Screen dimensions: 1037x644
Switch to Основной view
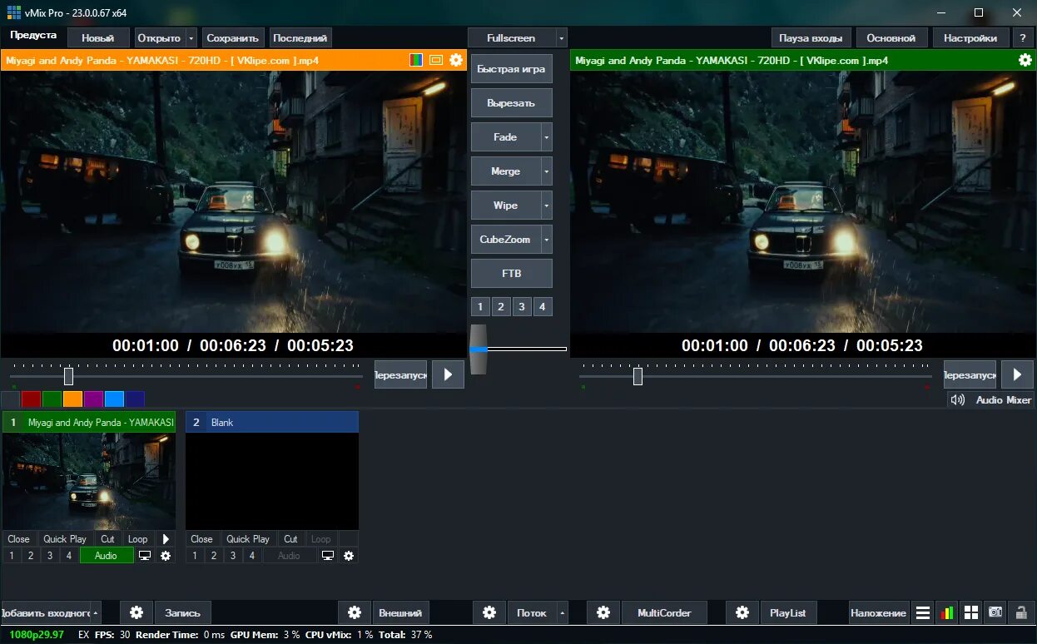point(891,37)
